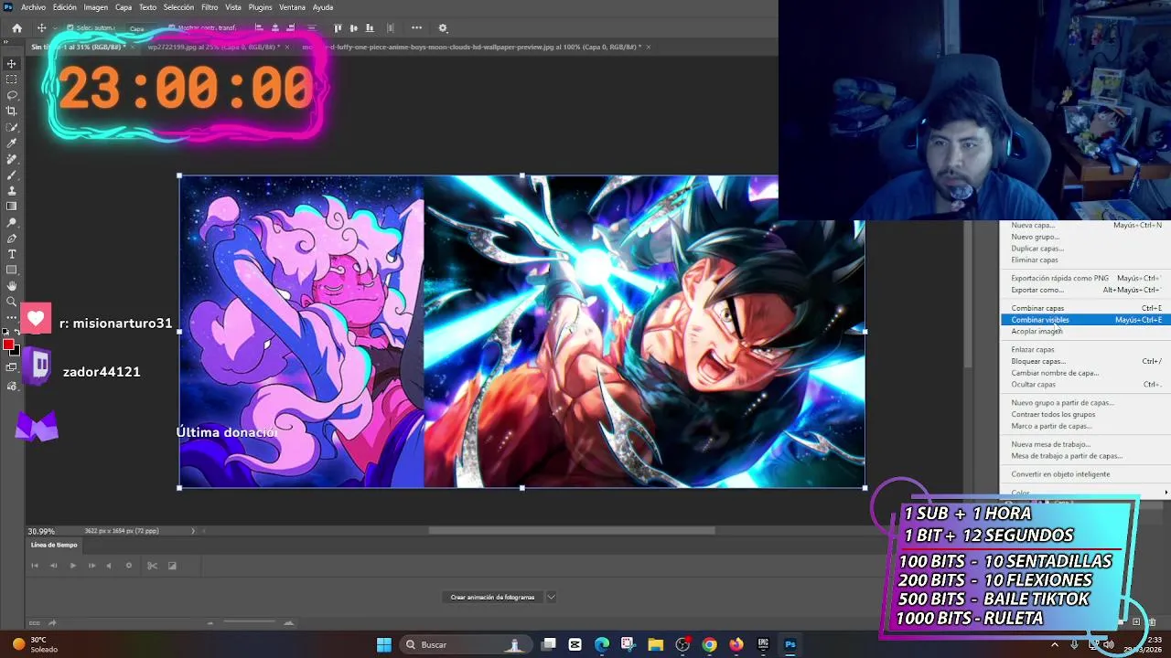
Task: Select the Rectangle shape tool
Action: pos(12,270)
